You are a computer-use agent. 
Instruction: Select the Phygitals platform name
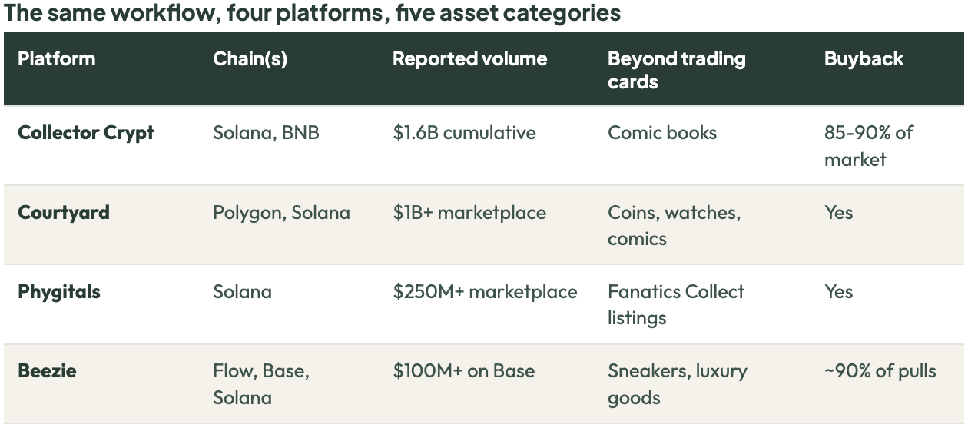[59, 292]
